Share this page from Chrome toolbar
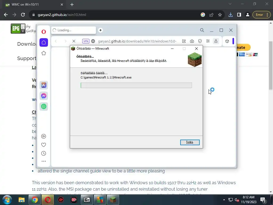Screen dimensions: 273x205 [211, 15]
